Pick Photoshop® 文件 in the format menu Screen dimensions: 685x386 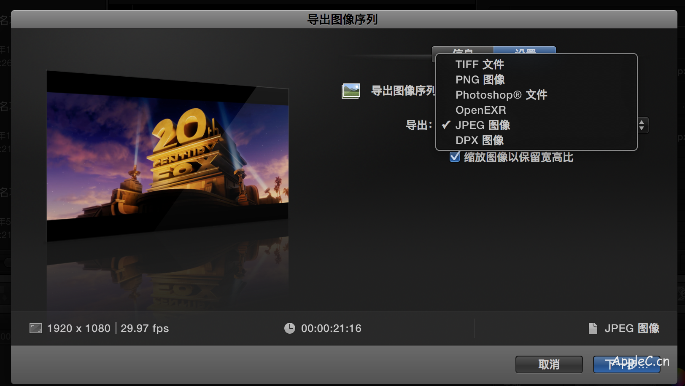coord(536,95)
